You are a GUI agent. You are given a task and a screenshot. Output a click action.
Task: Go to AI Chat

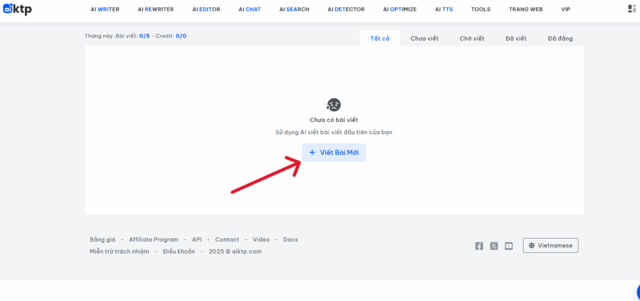point(250,9)
